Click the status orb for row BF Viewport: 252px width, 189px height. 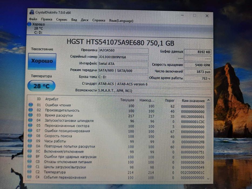coord(29,156)
